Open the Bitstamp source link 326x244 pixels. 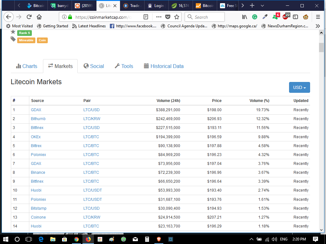click(x=39, y=208)
